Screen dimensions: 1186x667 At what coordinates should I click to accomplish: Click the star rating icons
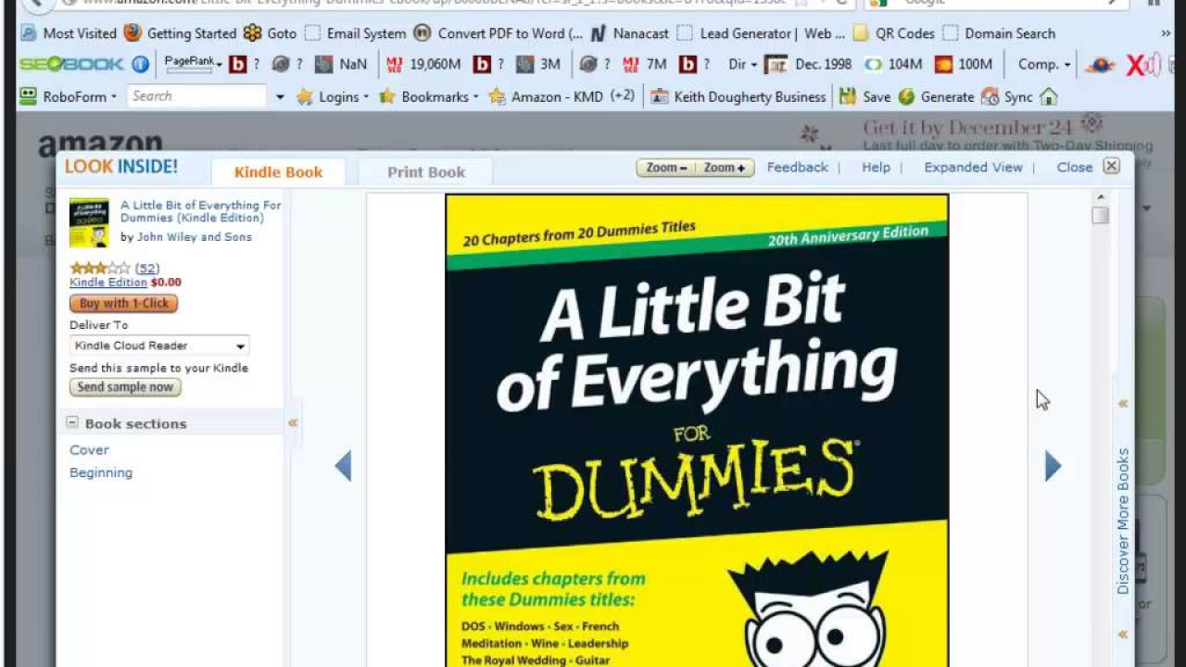click(x=100, y=269)
